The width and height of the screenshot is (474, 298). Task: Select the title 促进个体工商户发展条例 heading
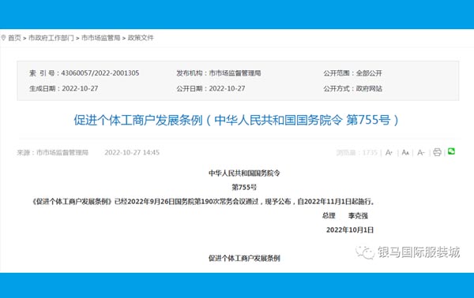[235, 120]
